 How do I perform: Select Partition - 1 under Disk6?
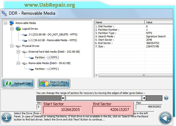pos(47,57)
